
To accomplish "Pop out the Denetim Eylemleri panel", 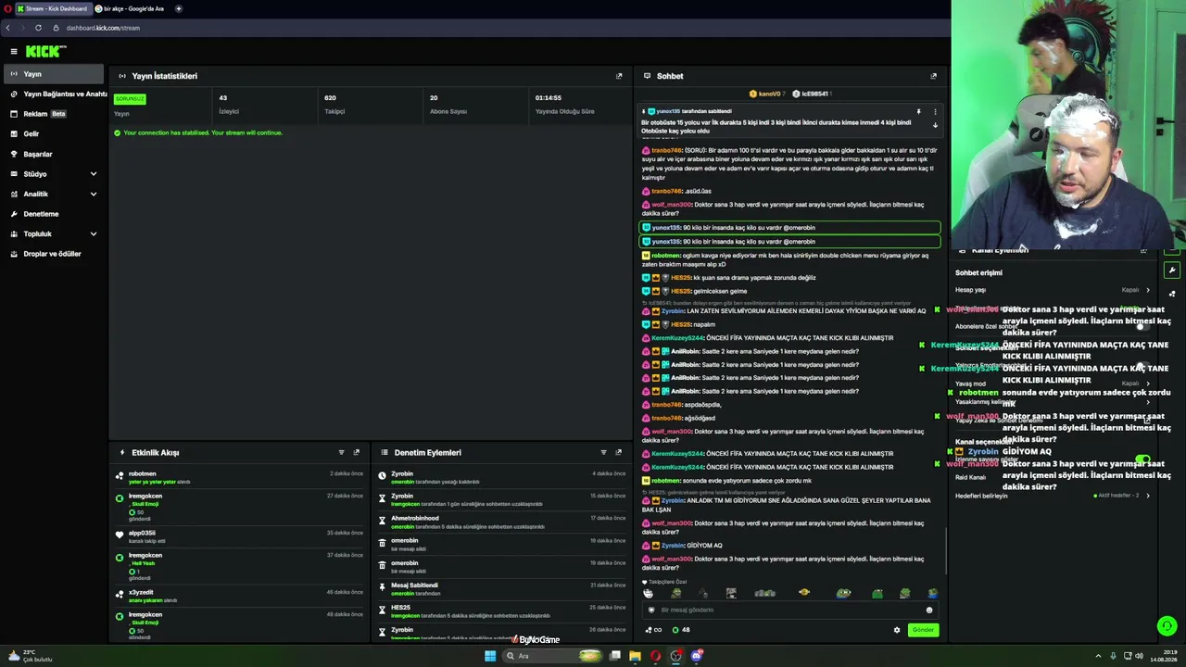I will point(619,452).
